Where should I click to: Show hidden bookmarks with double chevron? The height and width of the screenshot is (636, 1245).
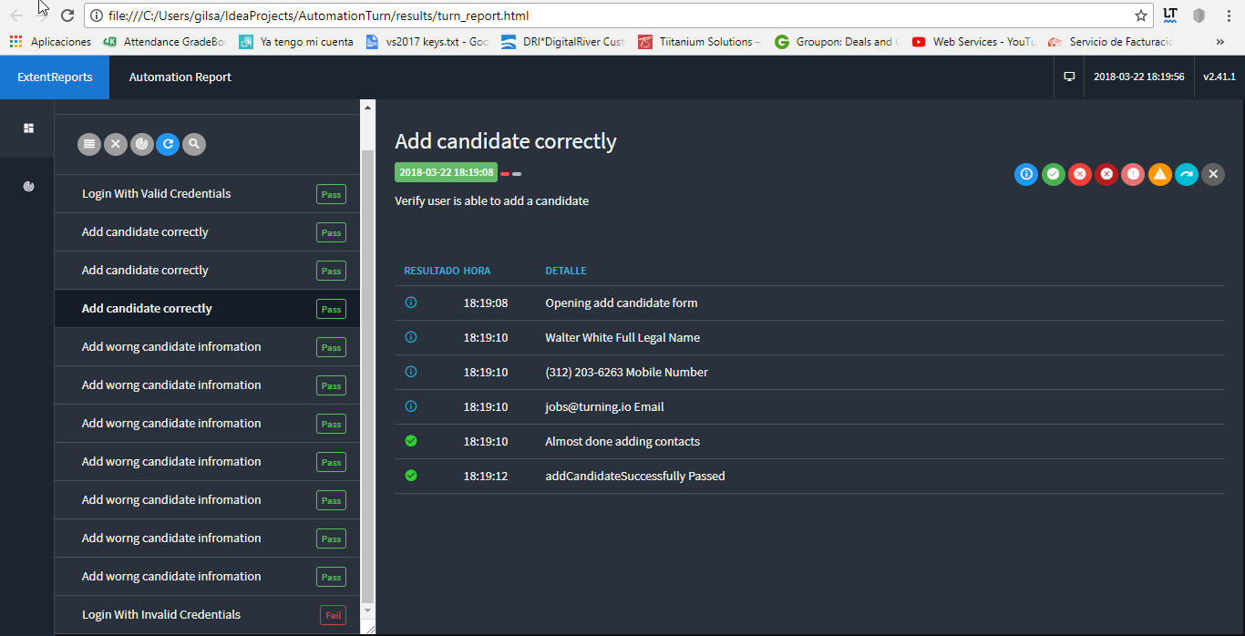(x=1220, y=42)
